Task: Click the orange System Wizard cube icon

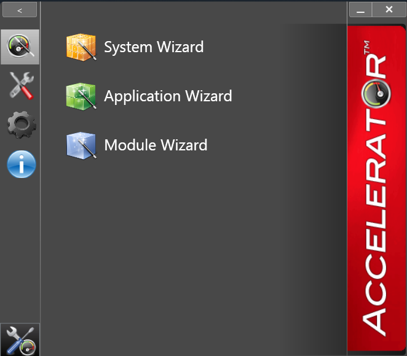Action: click(81, 47)
